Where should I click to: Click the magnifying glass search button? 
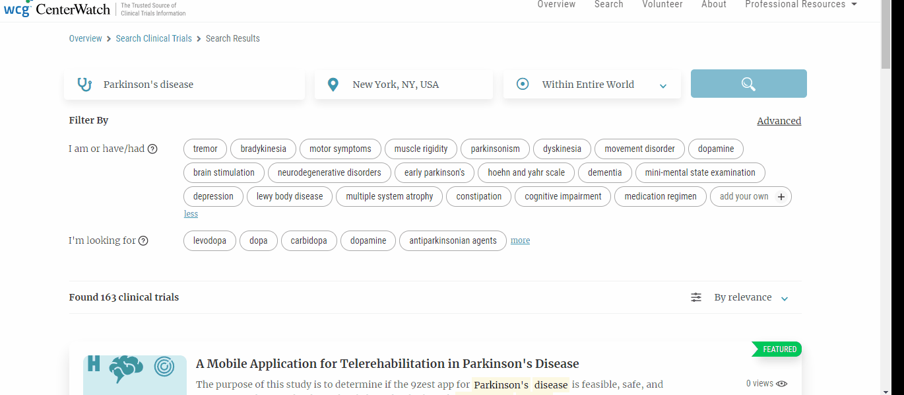(x=748, y=83)
